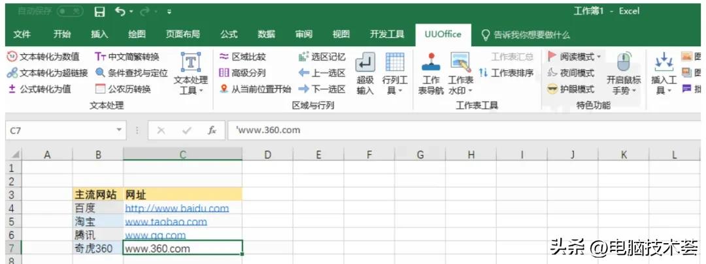Screen dimensions: 706x264
Task: Open the http://www.baidu.com hyperlink
Action: point(177,209)
